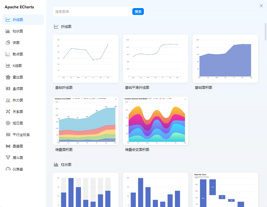Pick the 漏斗图 funnel sidebar icon
Screen dimensions: 267x207
point(8,158)
